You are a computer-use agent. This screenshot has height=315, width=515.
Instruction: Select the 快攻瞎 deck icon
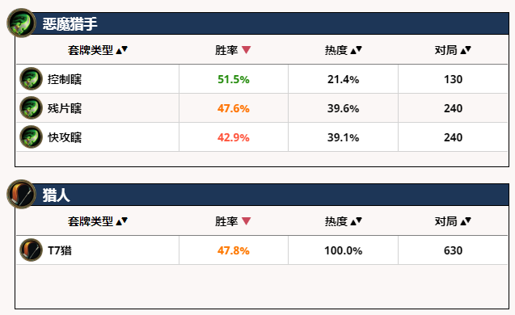point(32,136)
